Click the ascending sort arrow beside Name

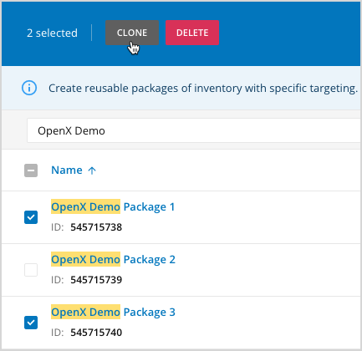(92, 170)
